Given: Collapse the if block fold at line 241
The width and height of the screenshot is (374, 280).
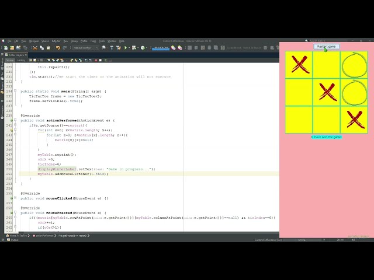Looking at the screenshot, I should pos(15,125).
